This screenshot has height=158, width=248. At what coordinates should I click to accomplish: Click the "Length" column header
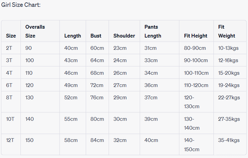tap(72, 35)
